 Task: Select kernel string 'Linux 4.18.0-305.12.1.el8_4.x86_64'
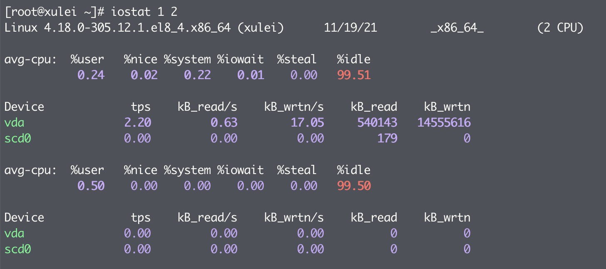pos(117,28)
